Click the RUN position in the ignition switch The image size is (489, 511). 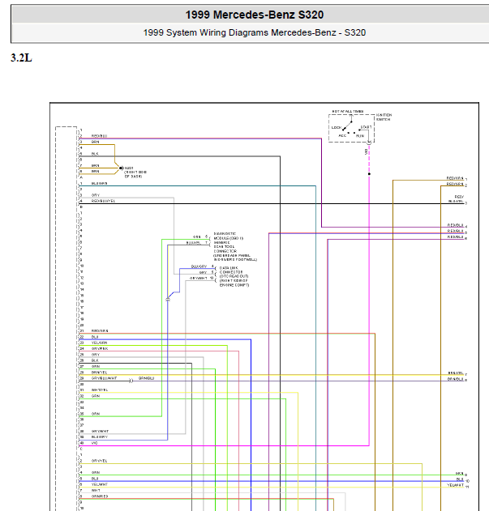click(x=360, y=136)
